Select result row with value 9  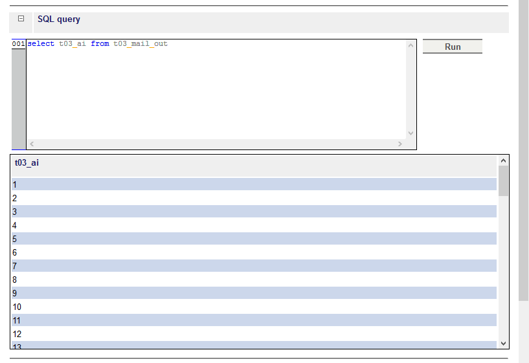pos(254,293)
